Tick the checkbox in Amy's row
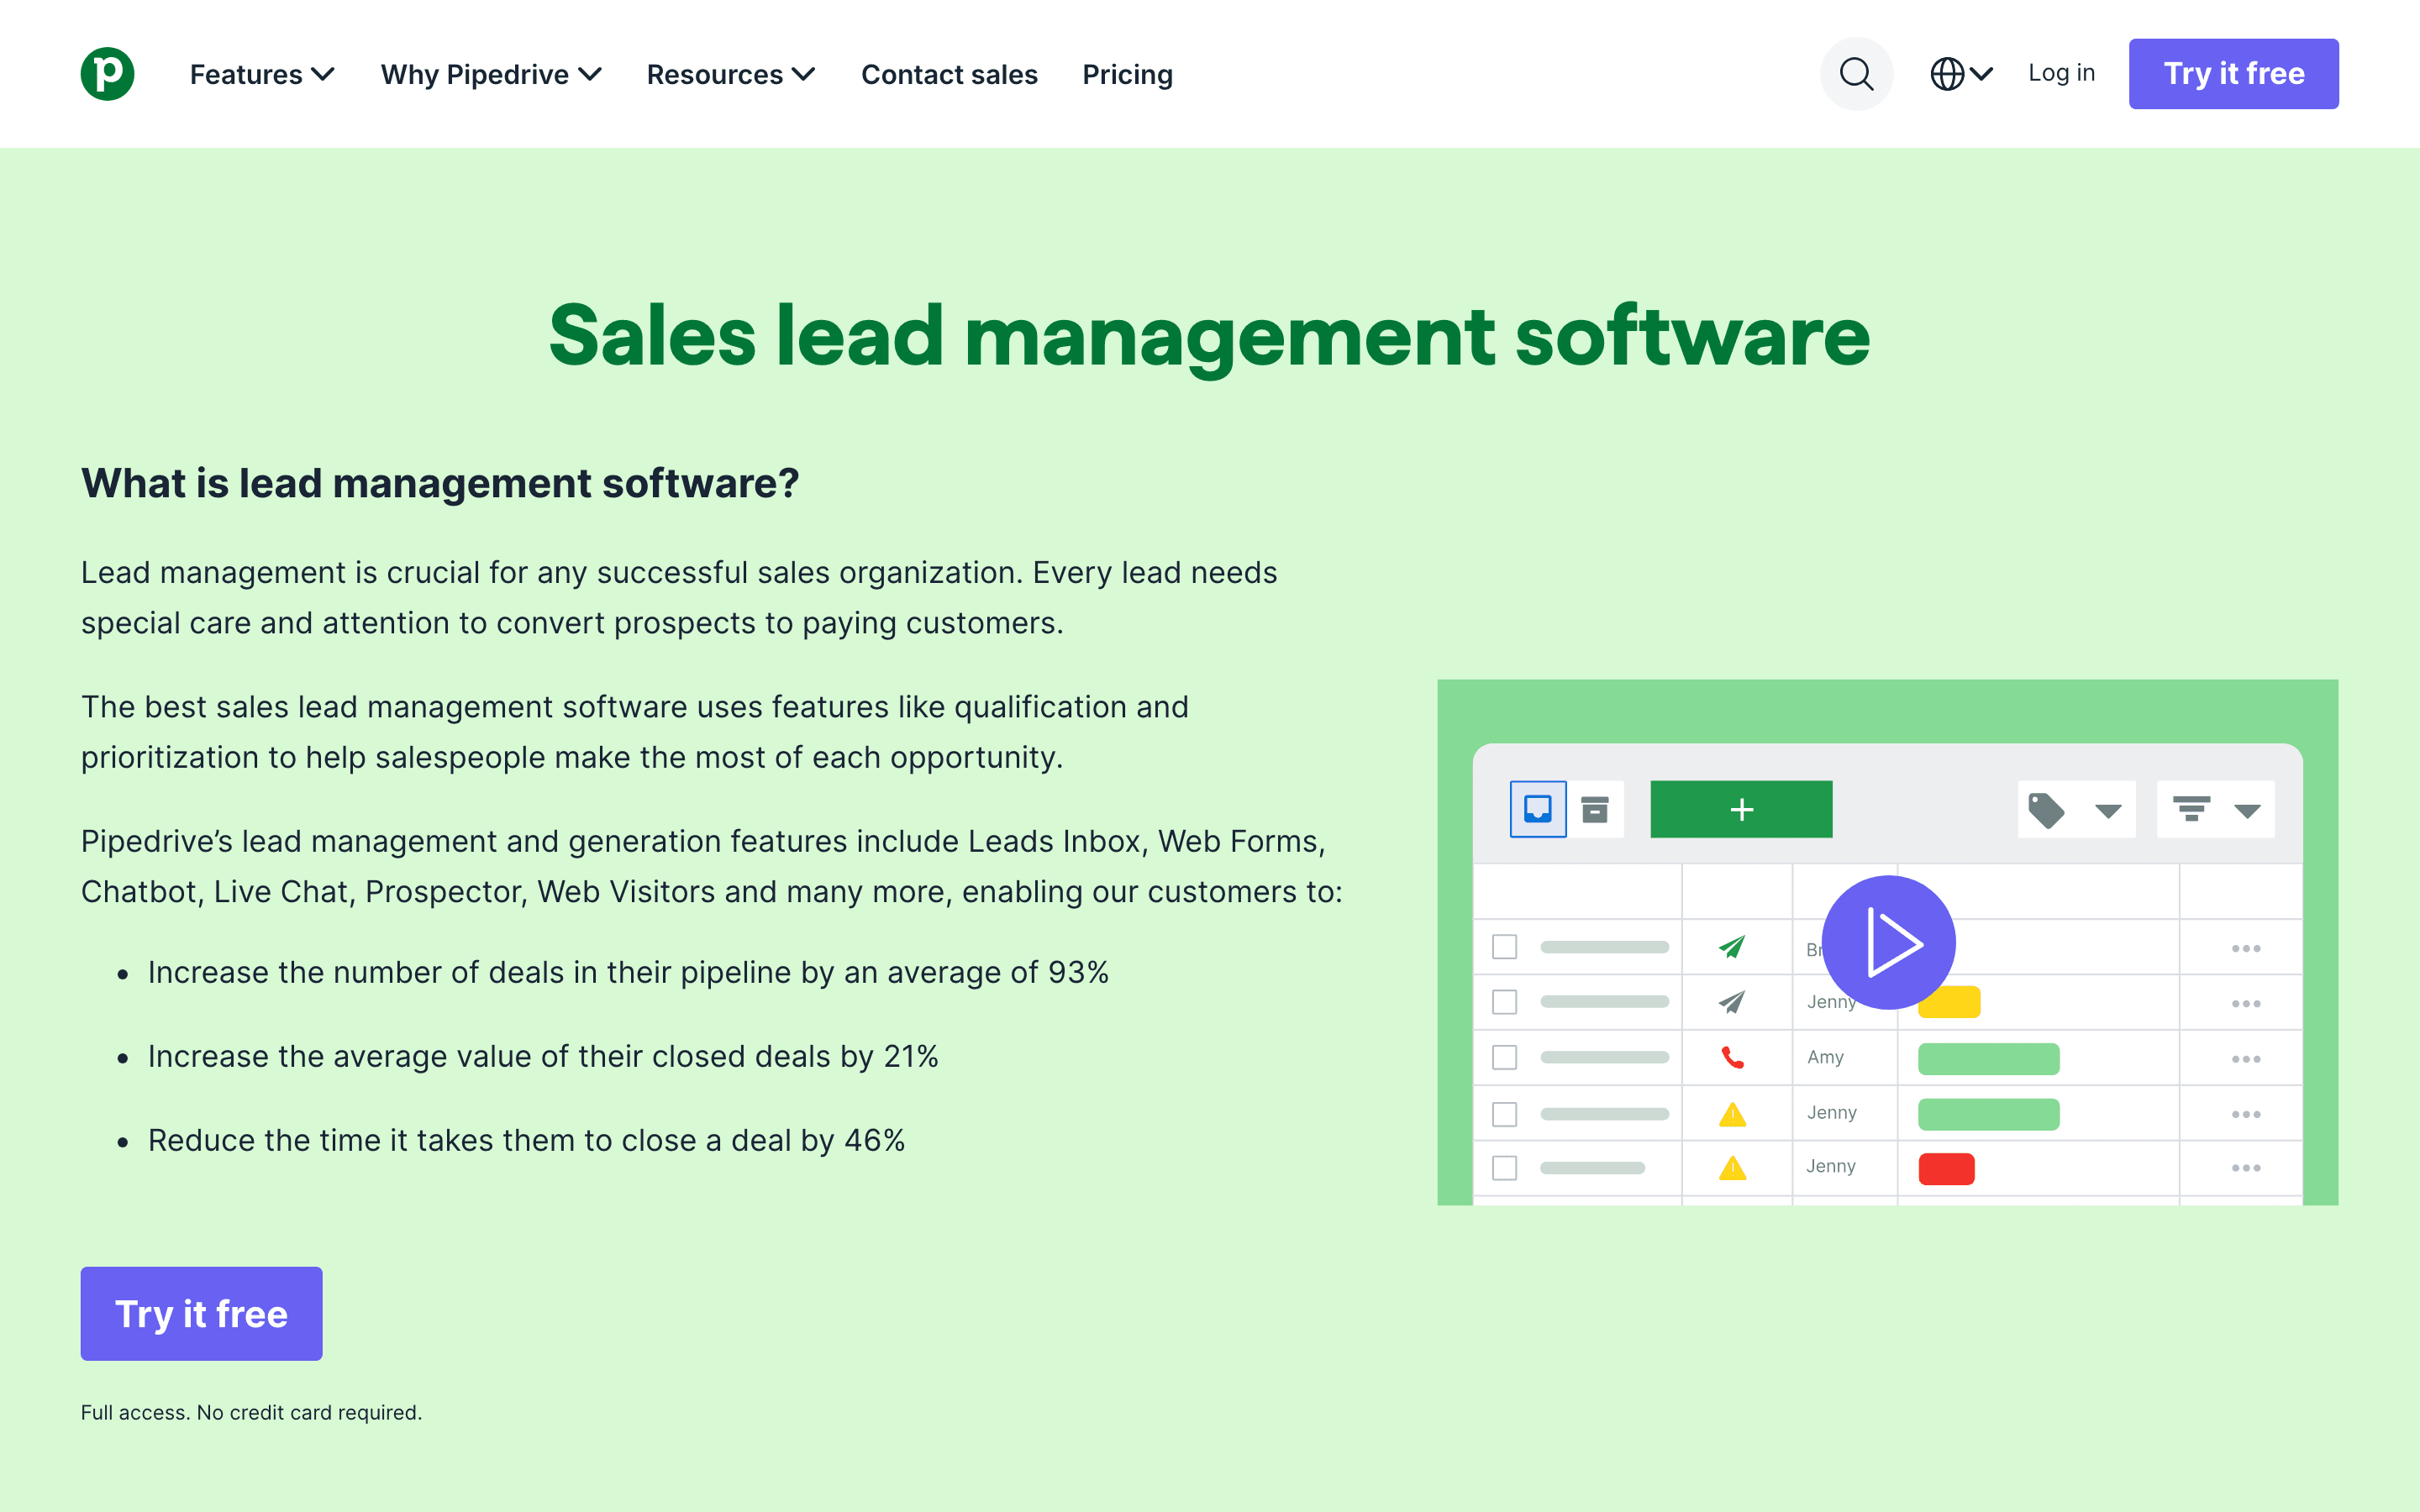Screen dimensions: 2420x1512 click(x=1504, y=1057)
